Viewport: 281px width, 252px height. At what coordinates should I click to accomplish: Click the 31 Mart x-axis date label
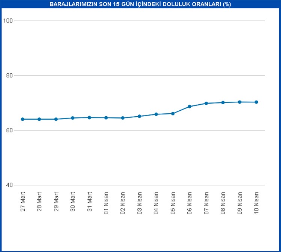point(90,202)
